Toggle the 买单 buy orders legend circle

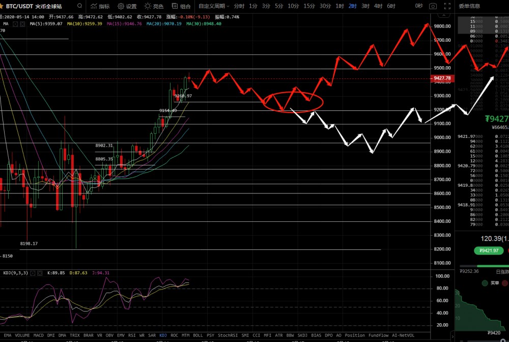485,283
